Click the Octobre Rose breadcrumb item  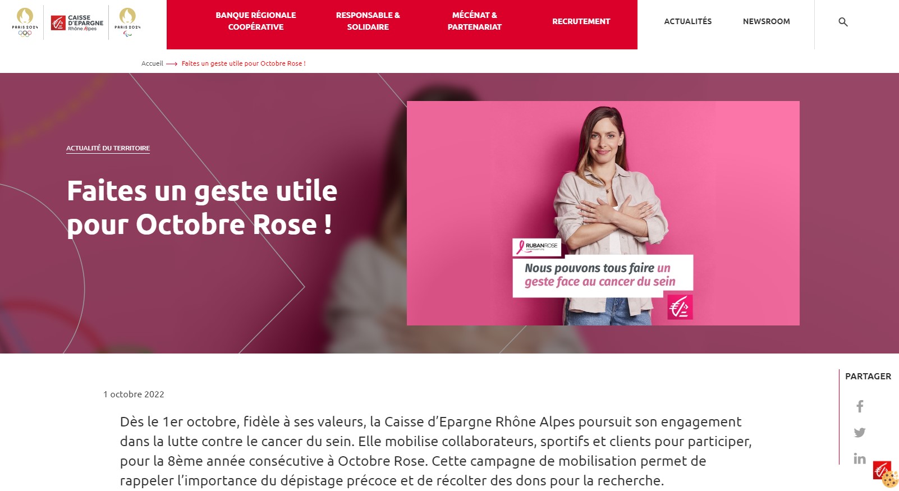244,63
